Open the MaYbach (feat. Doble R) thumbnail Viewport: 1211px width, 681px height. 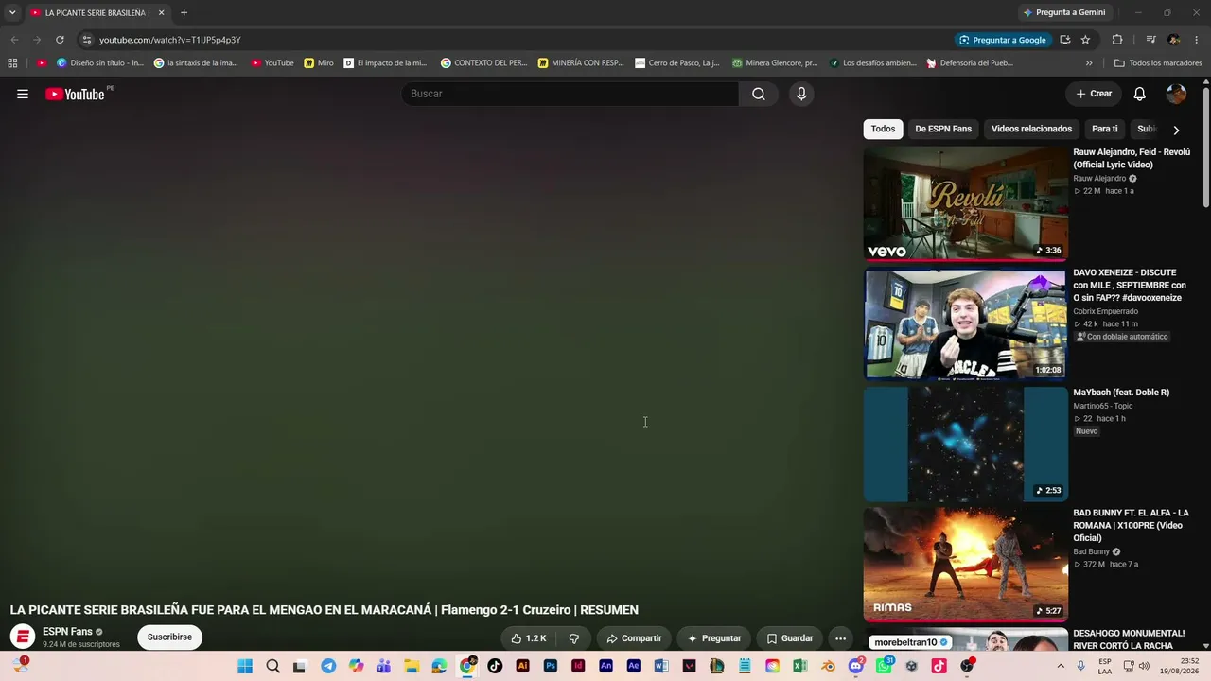[966, 444]
